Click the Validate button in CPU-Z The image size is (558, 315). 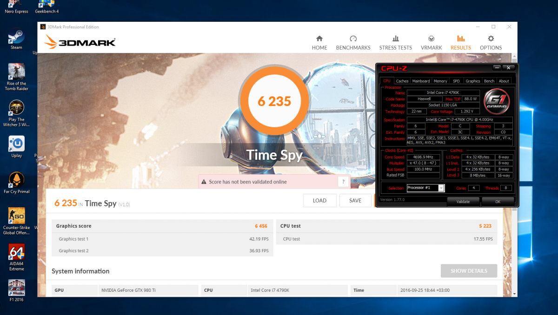click(x=463, y=202)
